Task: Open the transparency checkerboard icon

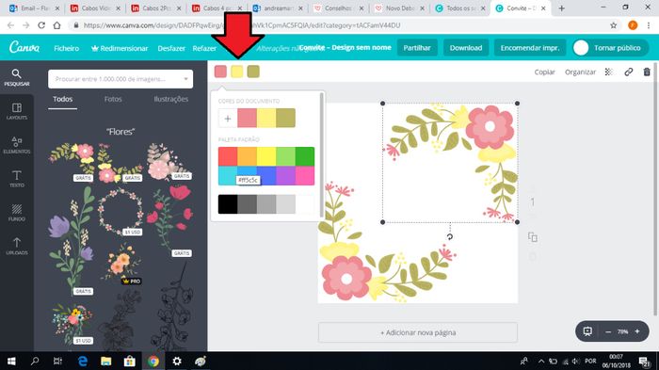Action: tap(608, 72)
